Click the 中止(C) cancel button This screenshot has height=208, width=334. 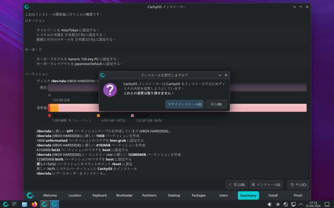click(x=298, y=185)
